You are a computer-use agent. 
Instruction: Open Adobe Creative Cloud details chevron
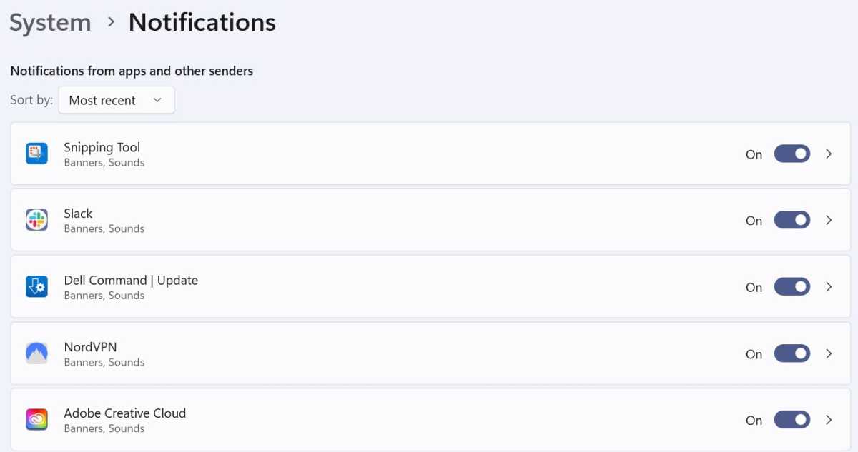[829, 420]
